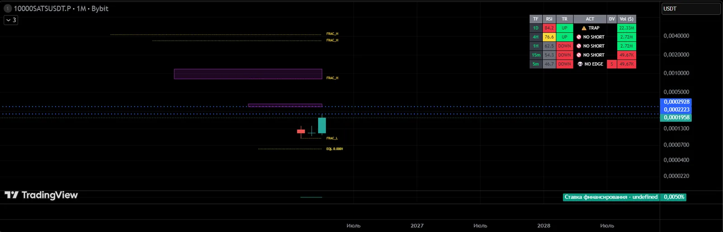This screenshot has height=232, width=723.
Task: Select the 1H timeframe cell
Action: [535, 46]
